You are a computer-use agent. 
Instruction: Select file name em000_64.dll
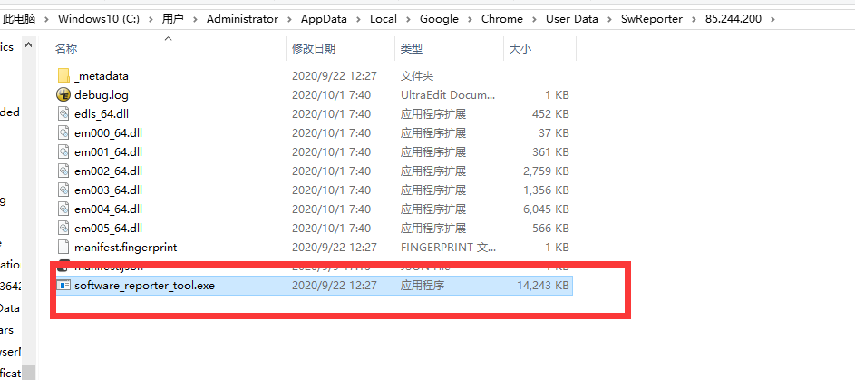(109, 133)
